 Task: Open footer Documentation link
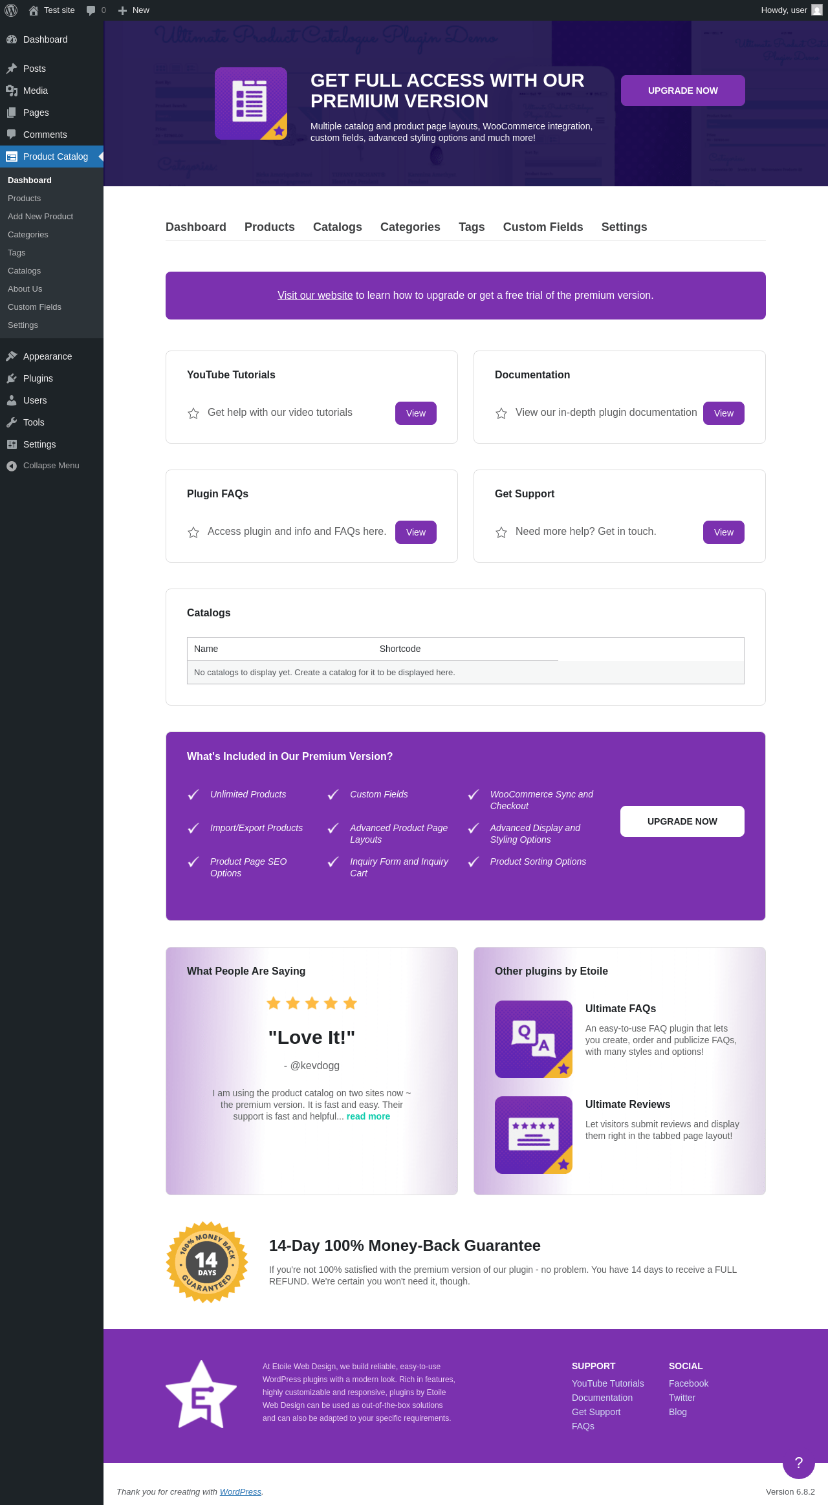point(602,1398)
